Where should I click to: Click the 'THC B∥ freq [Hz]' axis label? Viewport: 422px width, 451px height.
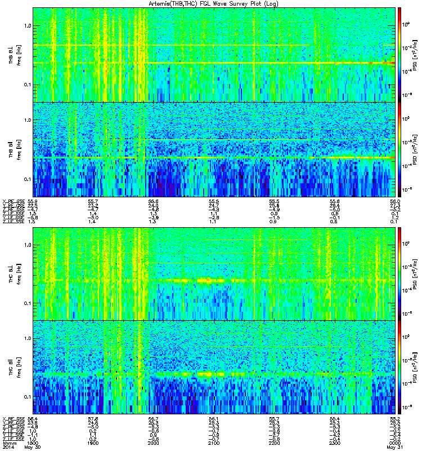[15, 368]
